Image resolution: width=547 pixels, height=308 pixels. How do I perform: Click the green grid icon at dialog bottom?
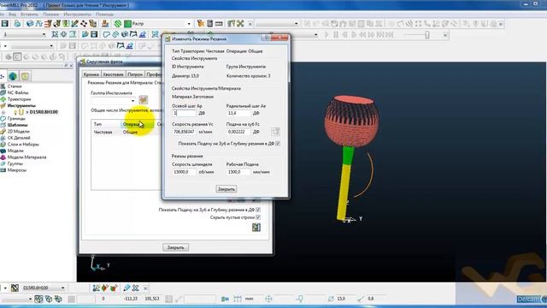(x=256, y=228)
